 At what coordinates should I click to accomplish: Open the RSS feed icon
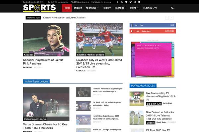122,2
